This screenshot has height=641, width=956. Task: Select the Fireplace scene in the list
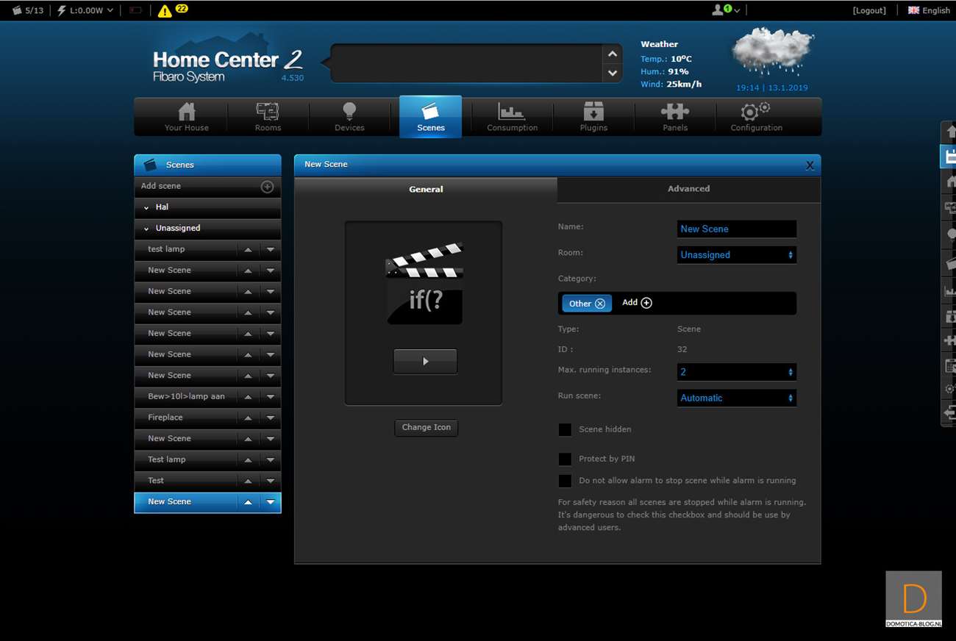click(165, 418)
